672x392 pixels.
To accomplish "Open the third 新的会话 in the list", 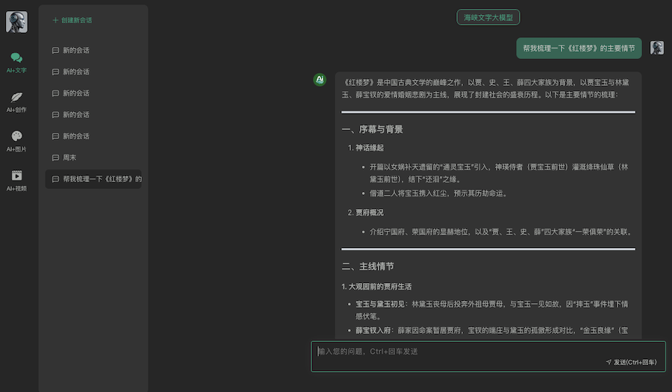I will click(x=75, y=93).
